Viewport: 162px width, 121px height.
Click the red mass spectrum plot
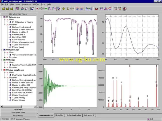(x=132, y=86)
